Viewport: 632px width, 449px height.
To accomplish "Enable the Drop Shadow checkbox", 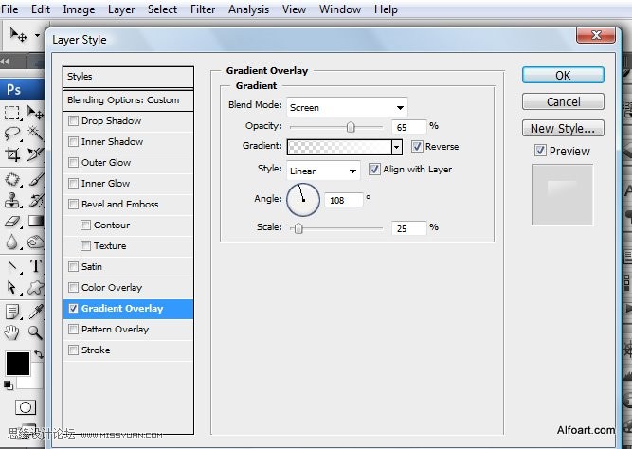I will [73, 120].
